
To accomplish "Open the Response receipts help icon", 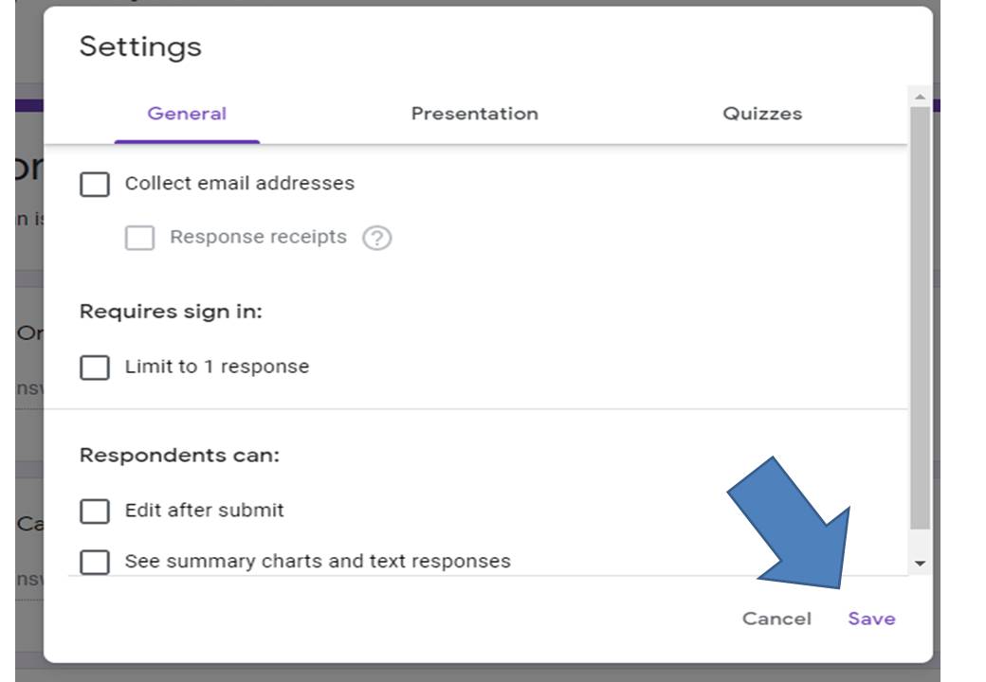I will (x=377, y=238).
